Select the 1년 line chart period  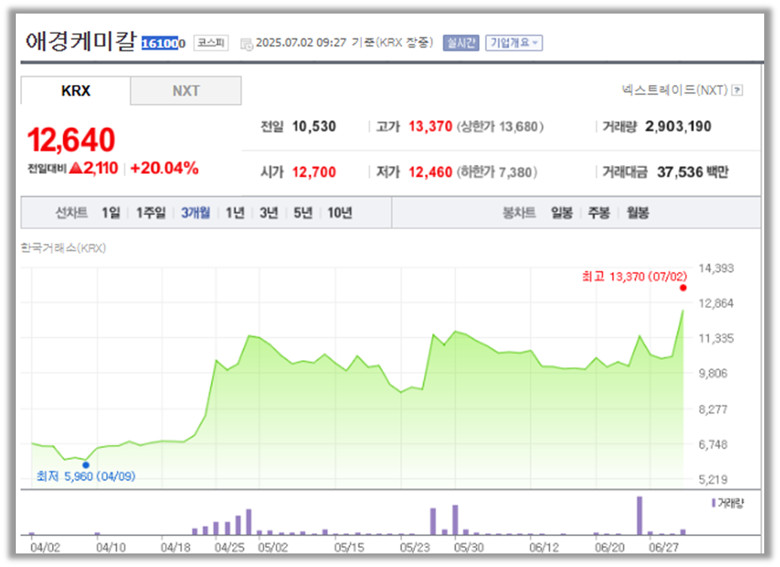(x=235, y=213)
